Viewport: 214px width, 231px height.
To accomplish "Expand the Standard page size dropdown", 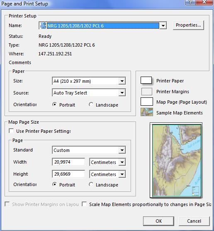I will (x=122, y=150).
